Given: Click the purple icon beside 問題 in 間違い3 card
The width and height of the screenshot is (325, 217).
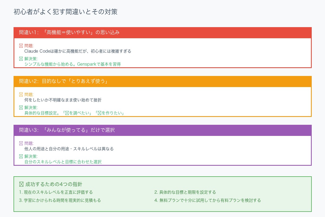Looking at the screenshot, I should 21,143.
